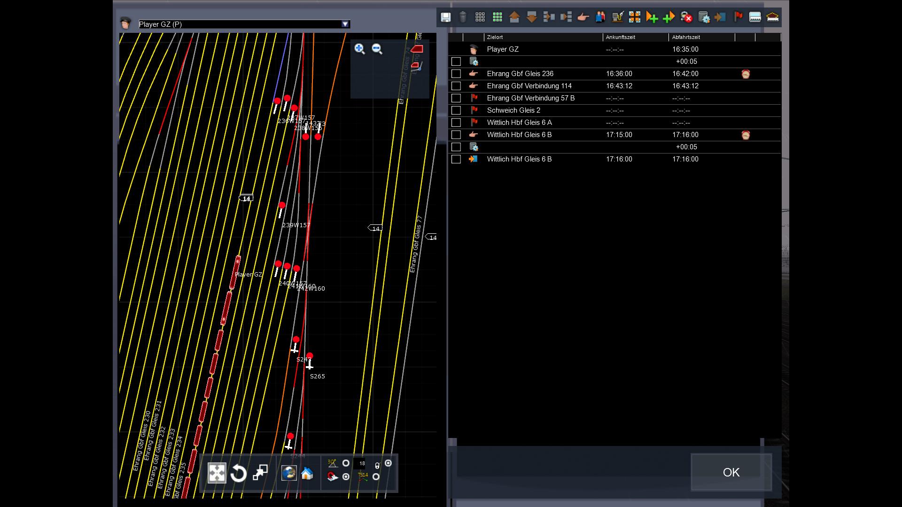Add trigger instruction with the gear document icon

(x=704, y=17)
